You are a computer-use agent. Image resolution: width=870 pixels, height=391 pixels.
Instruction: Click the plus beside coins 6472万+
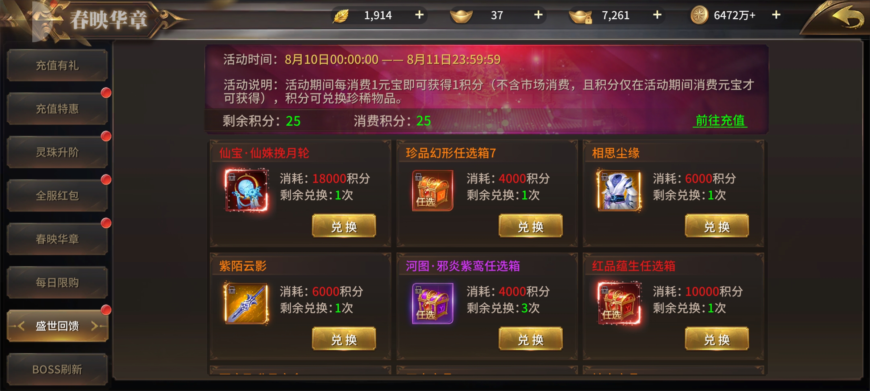point(776,15)
